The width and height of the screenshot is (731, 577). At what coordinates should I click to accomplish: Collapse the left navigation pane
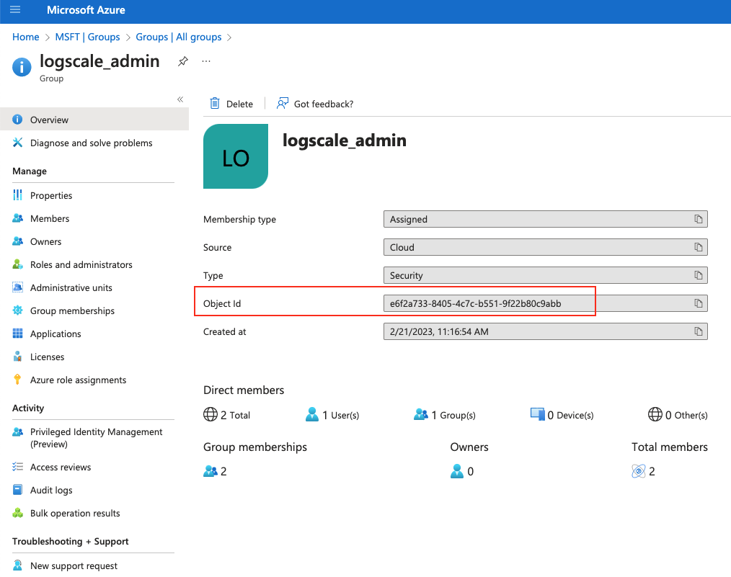180,100
